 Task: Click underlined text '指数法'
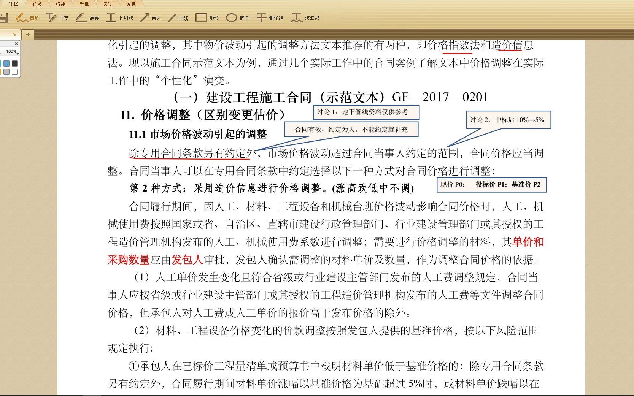tap(464, 45)
